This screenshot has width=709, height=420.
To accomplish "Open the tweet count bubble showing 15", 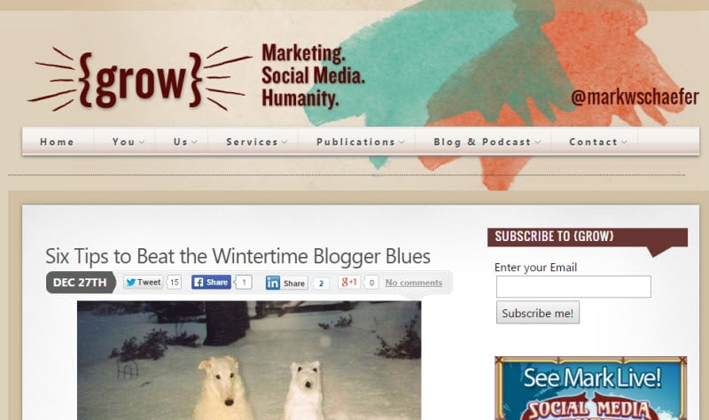I will (x=174, y=282).
